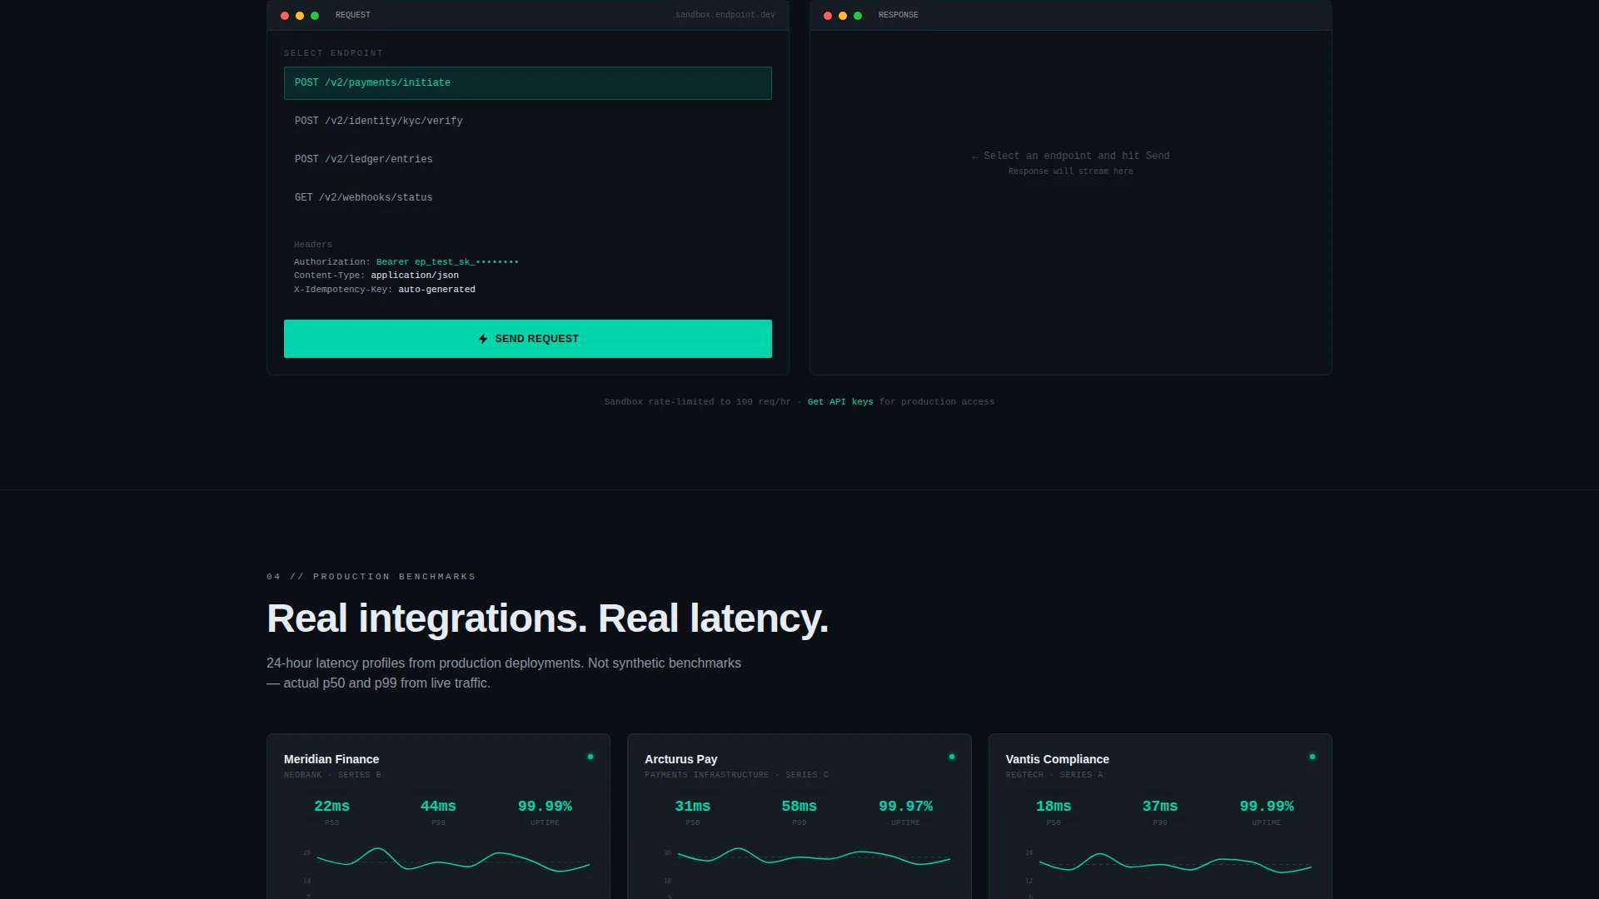Viewport: 1599px width, 899px height.
Task: Click the 99.97% uptime value
Action: coord(905,807)
